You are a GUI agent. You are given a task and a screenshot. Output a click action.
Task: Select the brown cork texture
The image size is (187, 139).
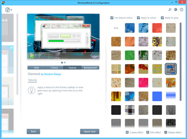[116, 41]
